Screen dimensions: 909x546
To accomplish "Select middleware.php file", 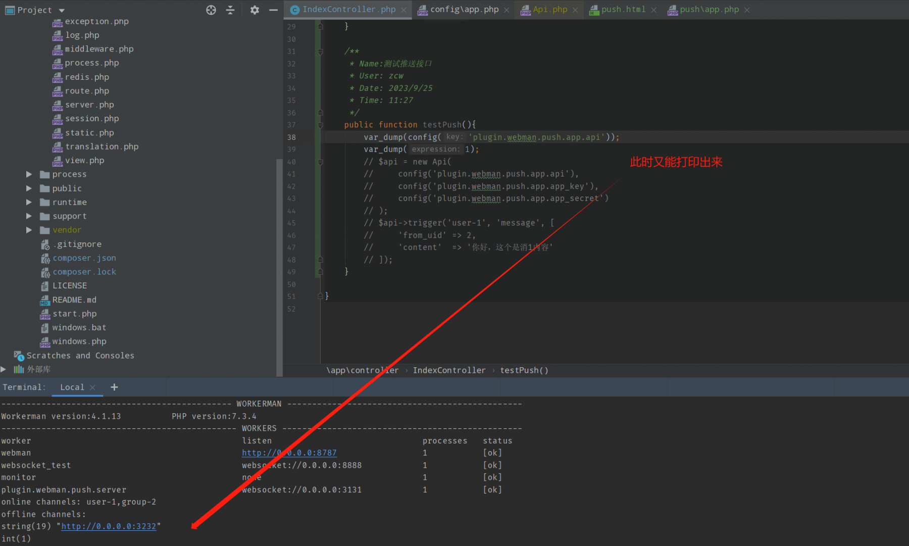I will pyautogui.click(x=99, y=49).
